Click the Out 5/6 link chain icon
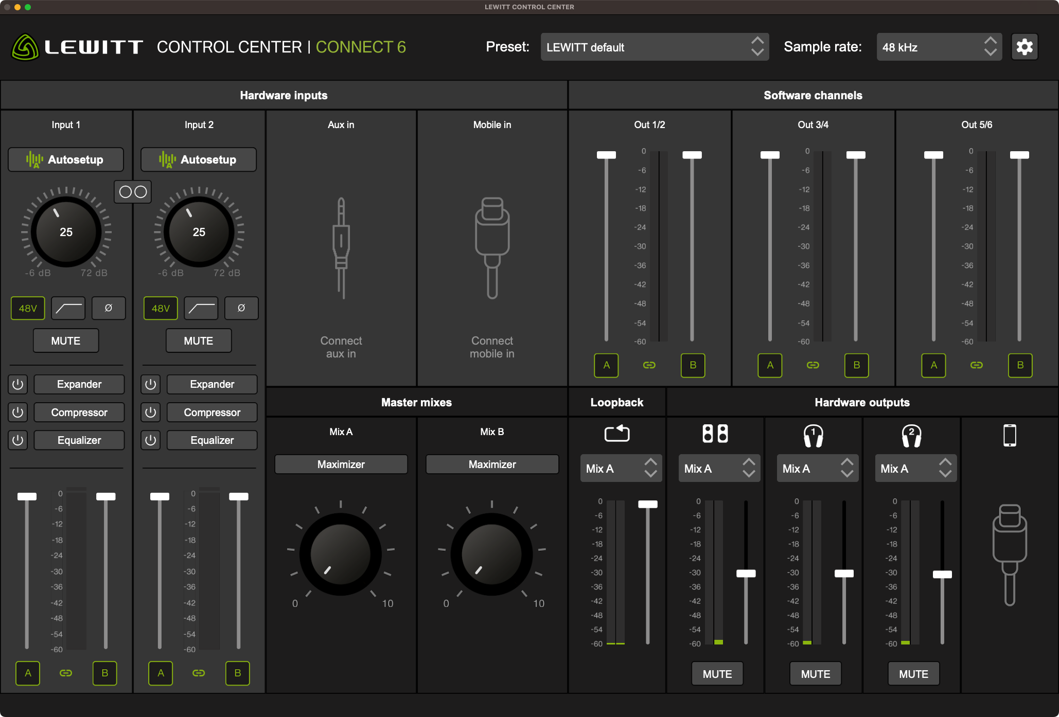 pyautogui.click(x=977, y=365)
